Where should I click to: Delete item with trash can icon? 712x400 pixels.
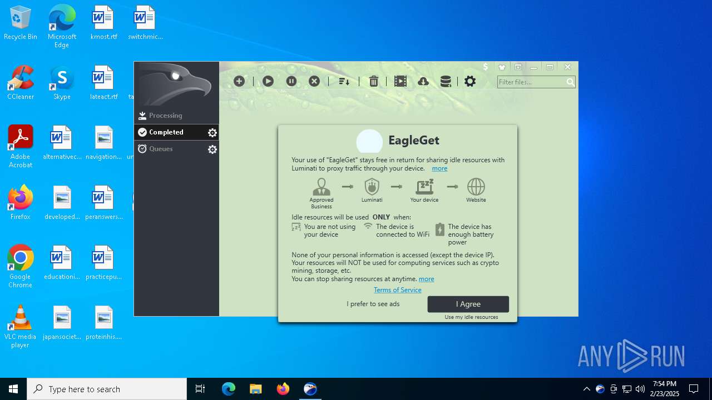tap(374, 81)
